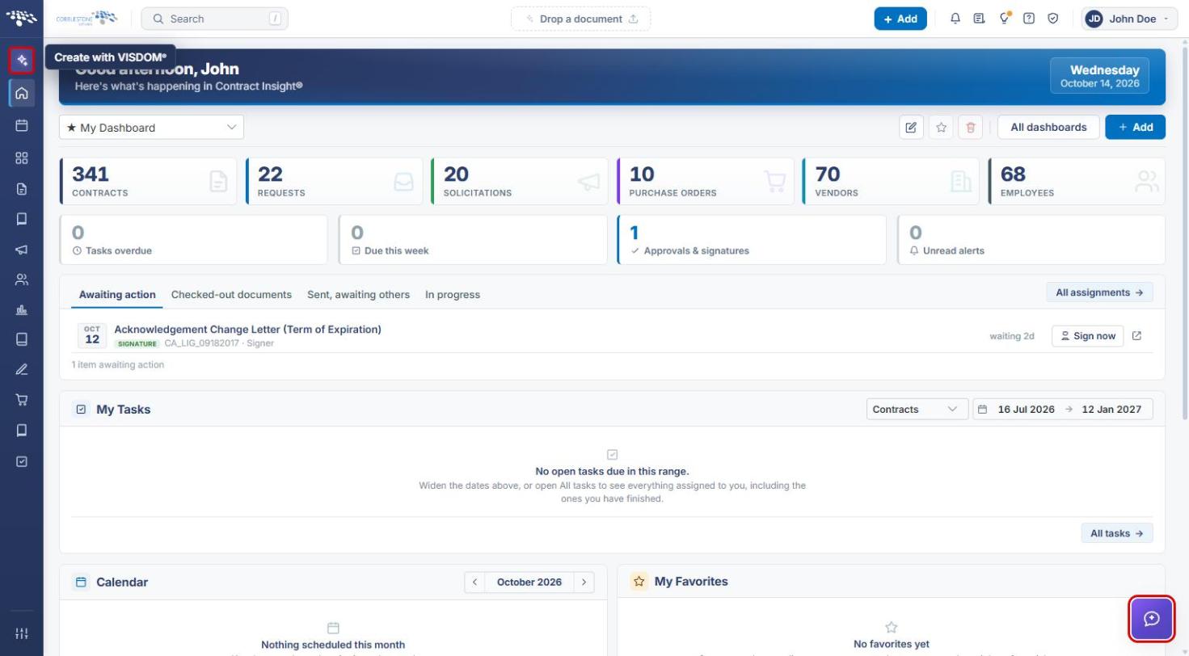Open the In progress tab
Screen dimensions: 1189x656
(453, 295)
